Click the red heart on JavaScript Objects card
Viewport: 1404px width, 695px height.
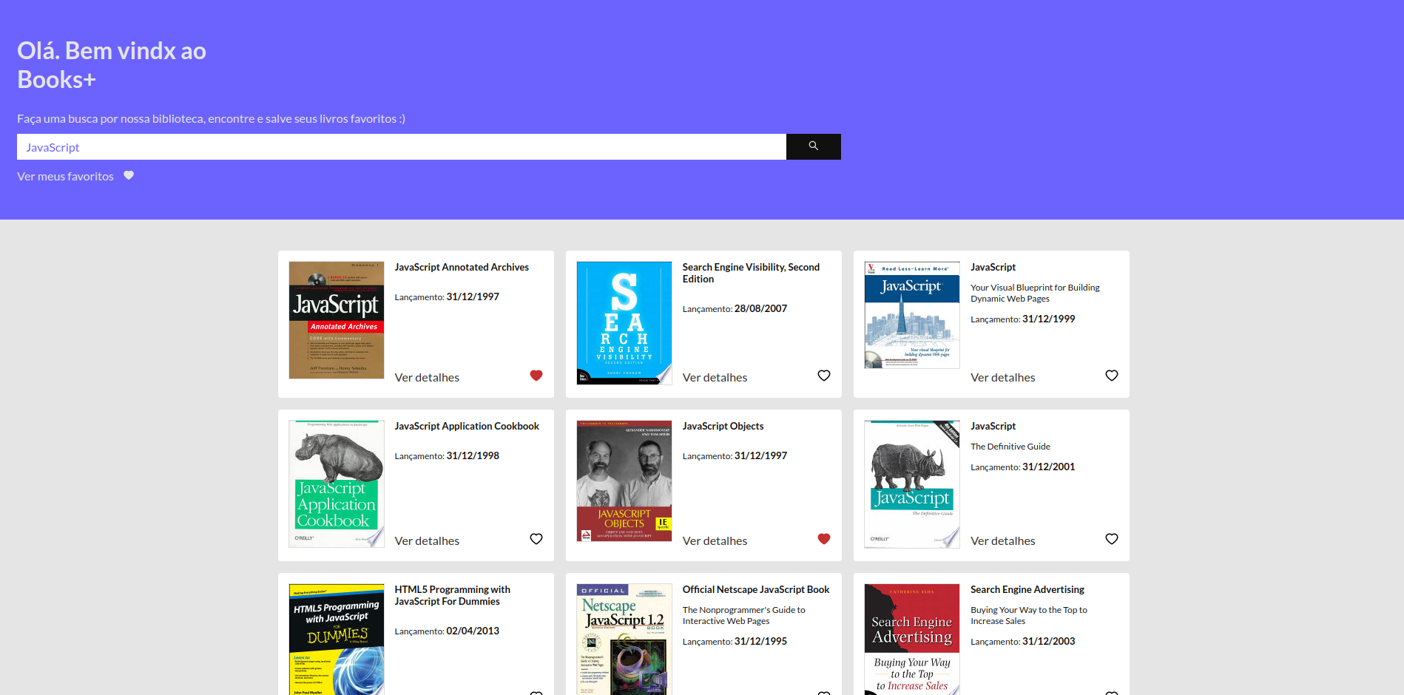tap(823, 539)
